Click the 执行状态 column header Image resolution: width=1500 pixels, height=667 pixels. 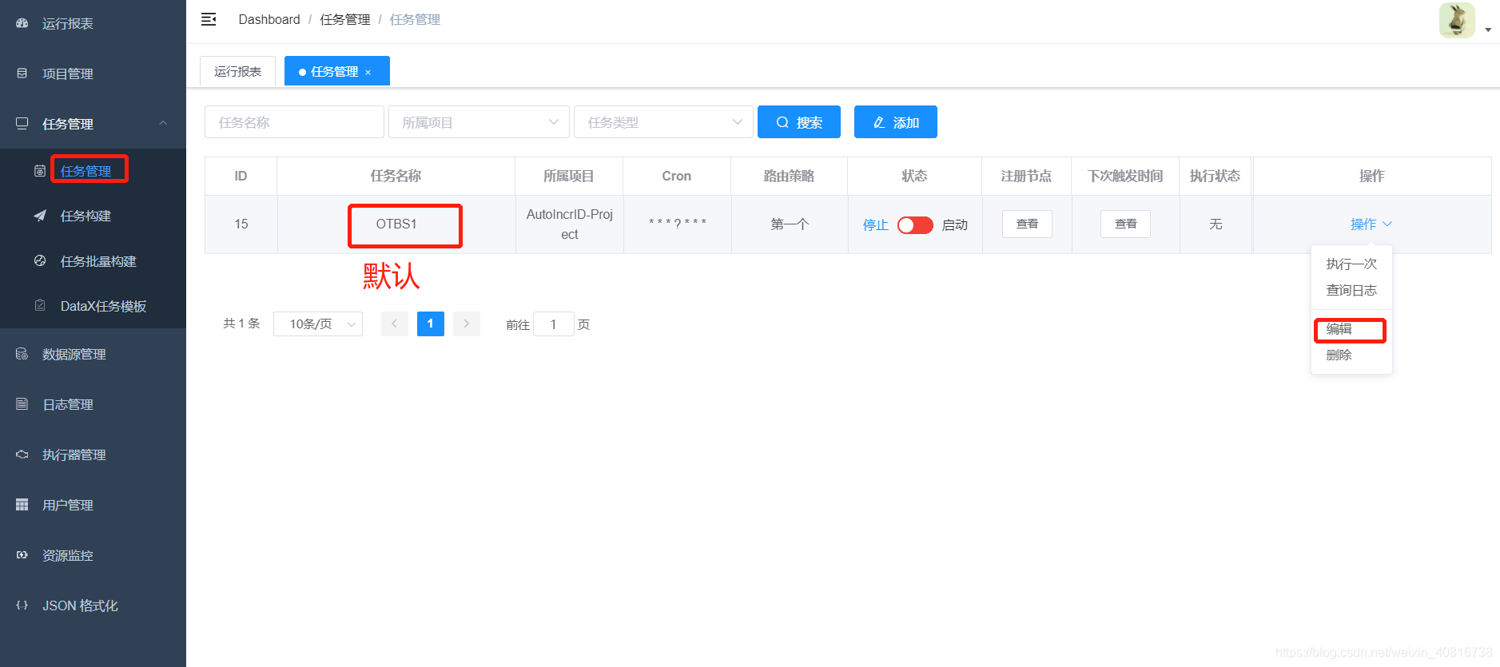pos(1215,176)
